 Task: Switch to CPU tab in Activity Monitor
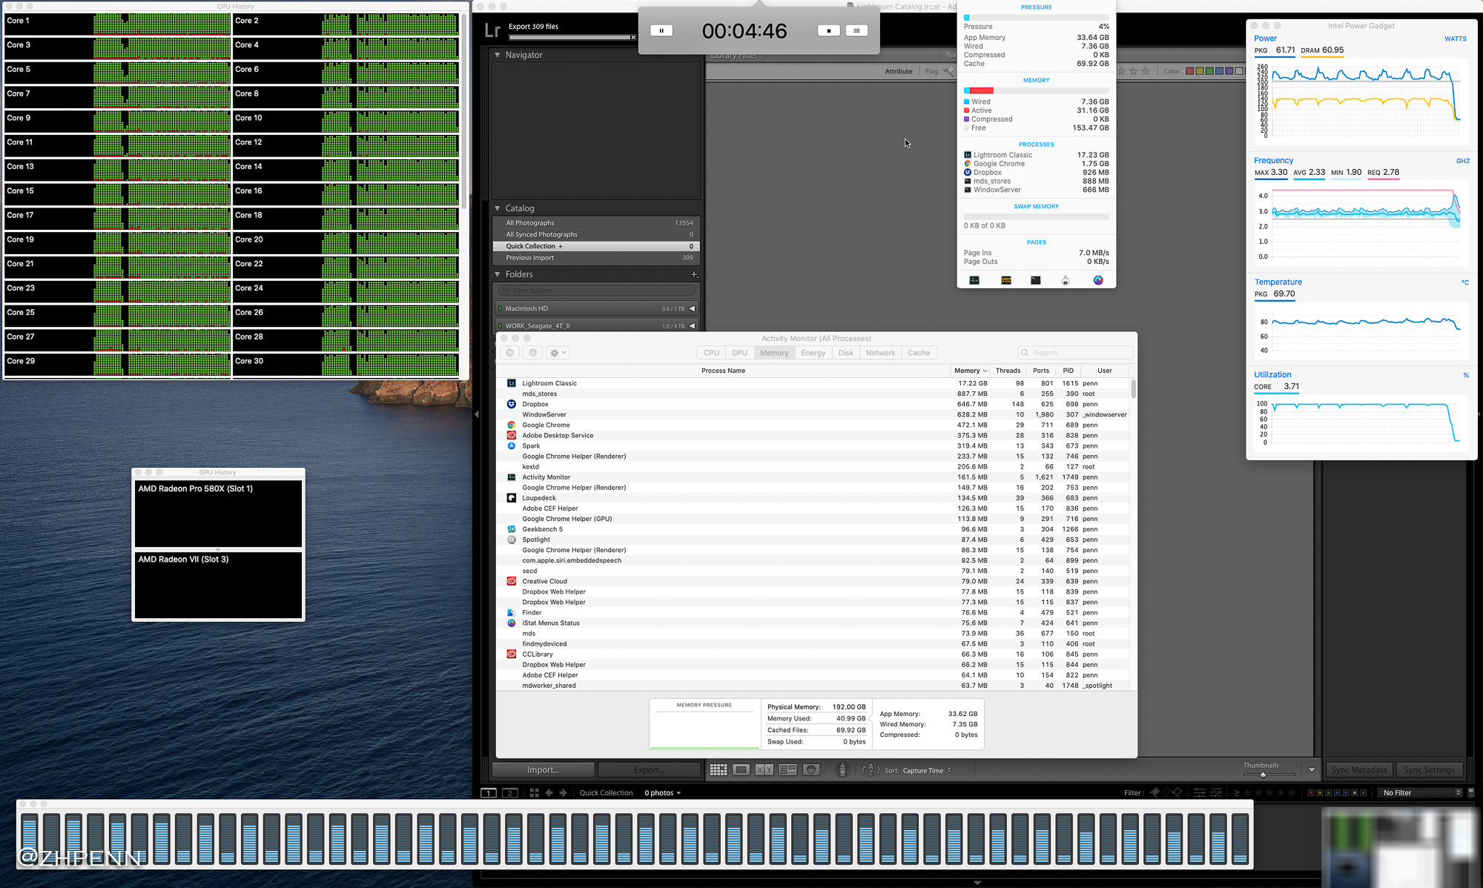point(711,353)
